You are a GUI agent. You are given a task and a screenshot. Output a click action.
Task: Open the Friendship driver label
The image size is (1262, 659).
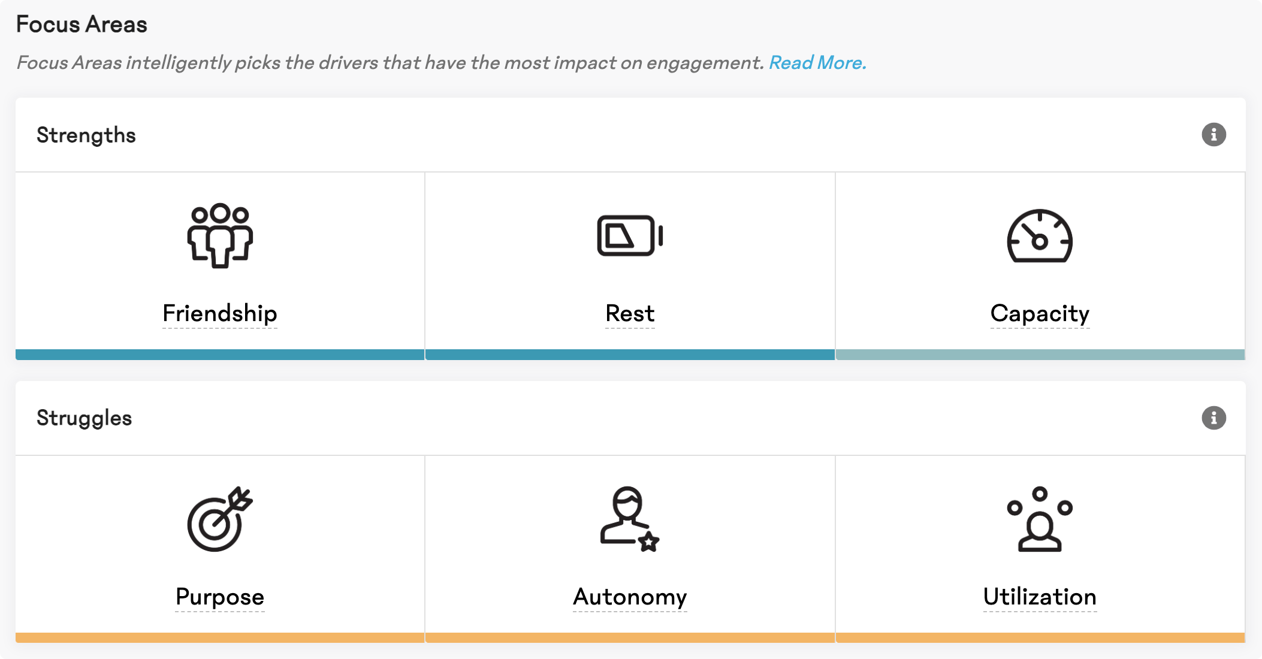[x=220, y=313]
